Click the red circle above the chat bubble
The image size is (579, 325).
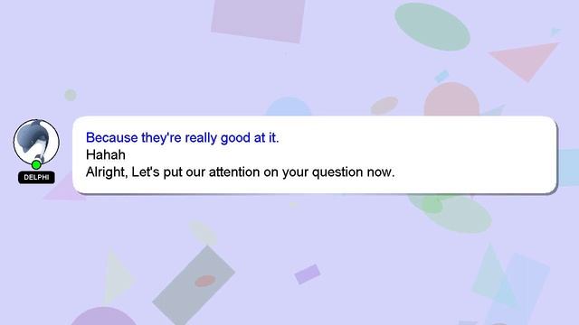coord(451,99)
